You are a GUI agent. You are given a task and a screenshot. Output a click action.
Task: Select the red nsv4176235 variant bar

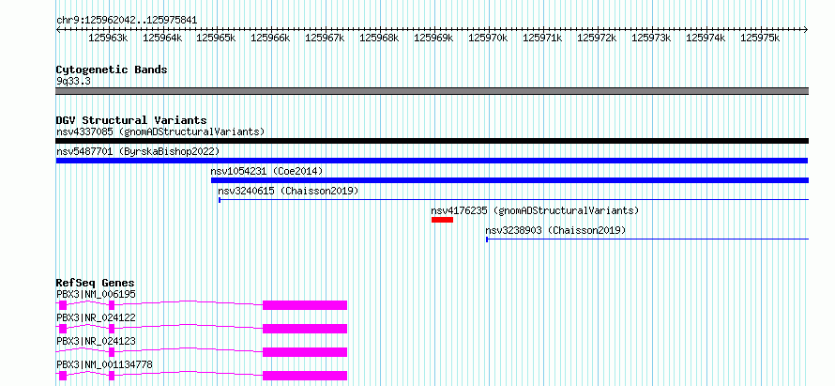click(442, 220)
